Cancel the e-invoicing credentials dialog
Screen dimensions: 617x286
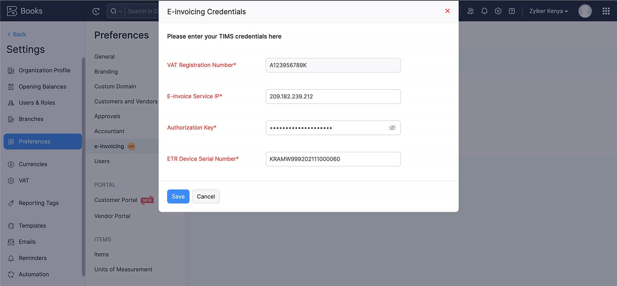click(206, 197)
